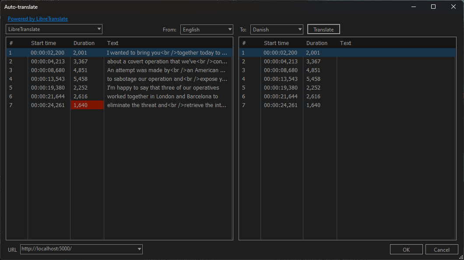Select subtitle line 3 starting at 00:00:08,680
Screen dimensions: 464x260
(131, 70)
